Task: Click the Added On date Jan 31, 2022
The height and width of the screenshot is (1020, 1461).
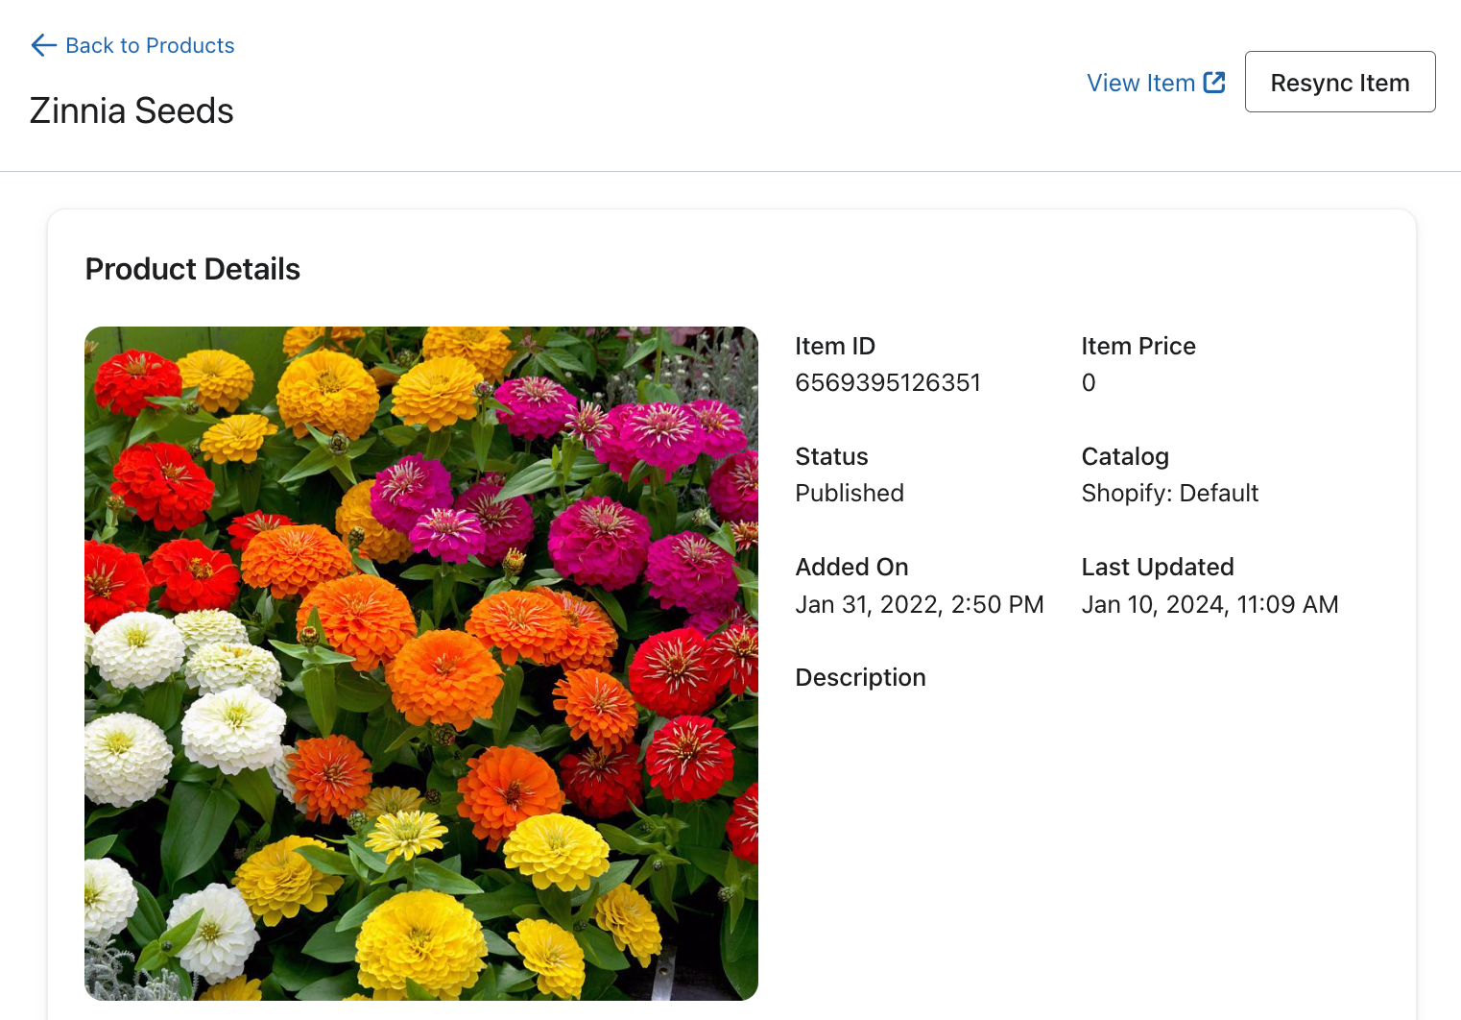Action: point(919,604)
